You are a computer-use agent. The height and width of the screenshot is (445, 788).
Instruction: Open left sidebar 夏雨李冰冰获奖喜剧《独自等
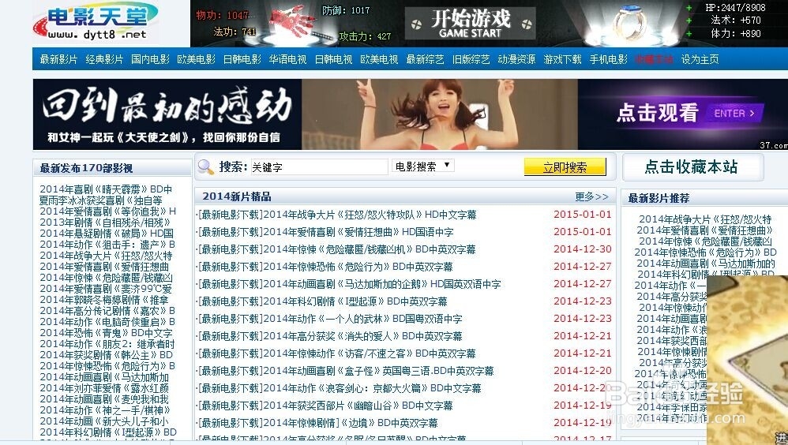coord(101,200)
